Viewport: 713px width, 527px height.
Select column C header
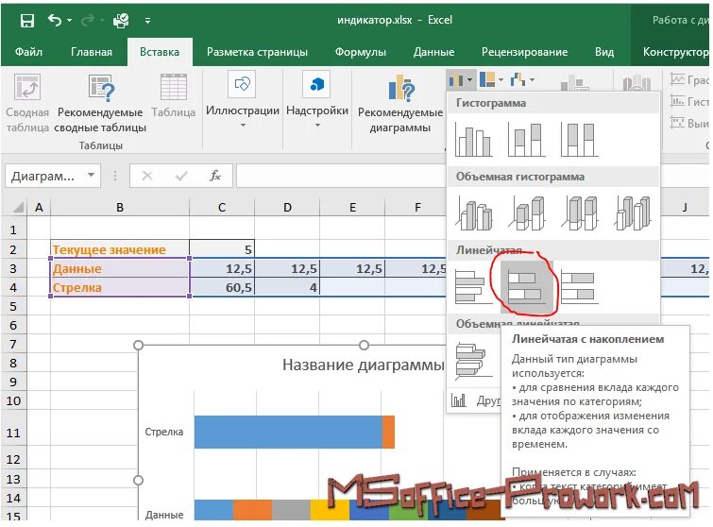pos(222,208)
